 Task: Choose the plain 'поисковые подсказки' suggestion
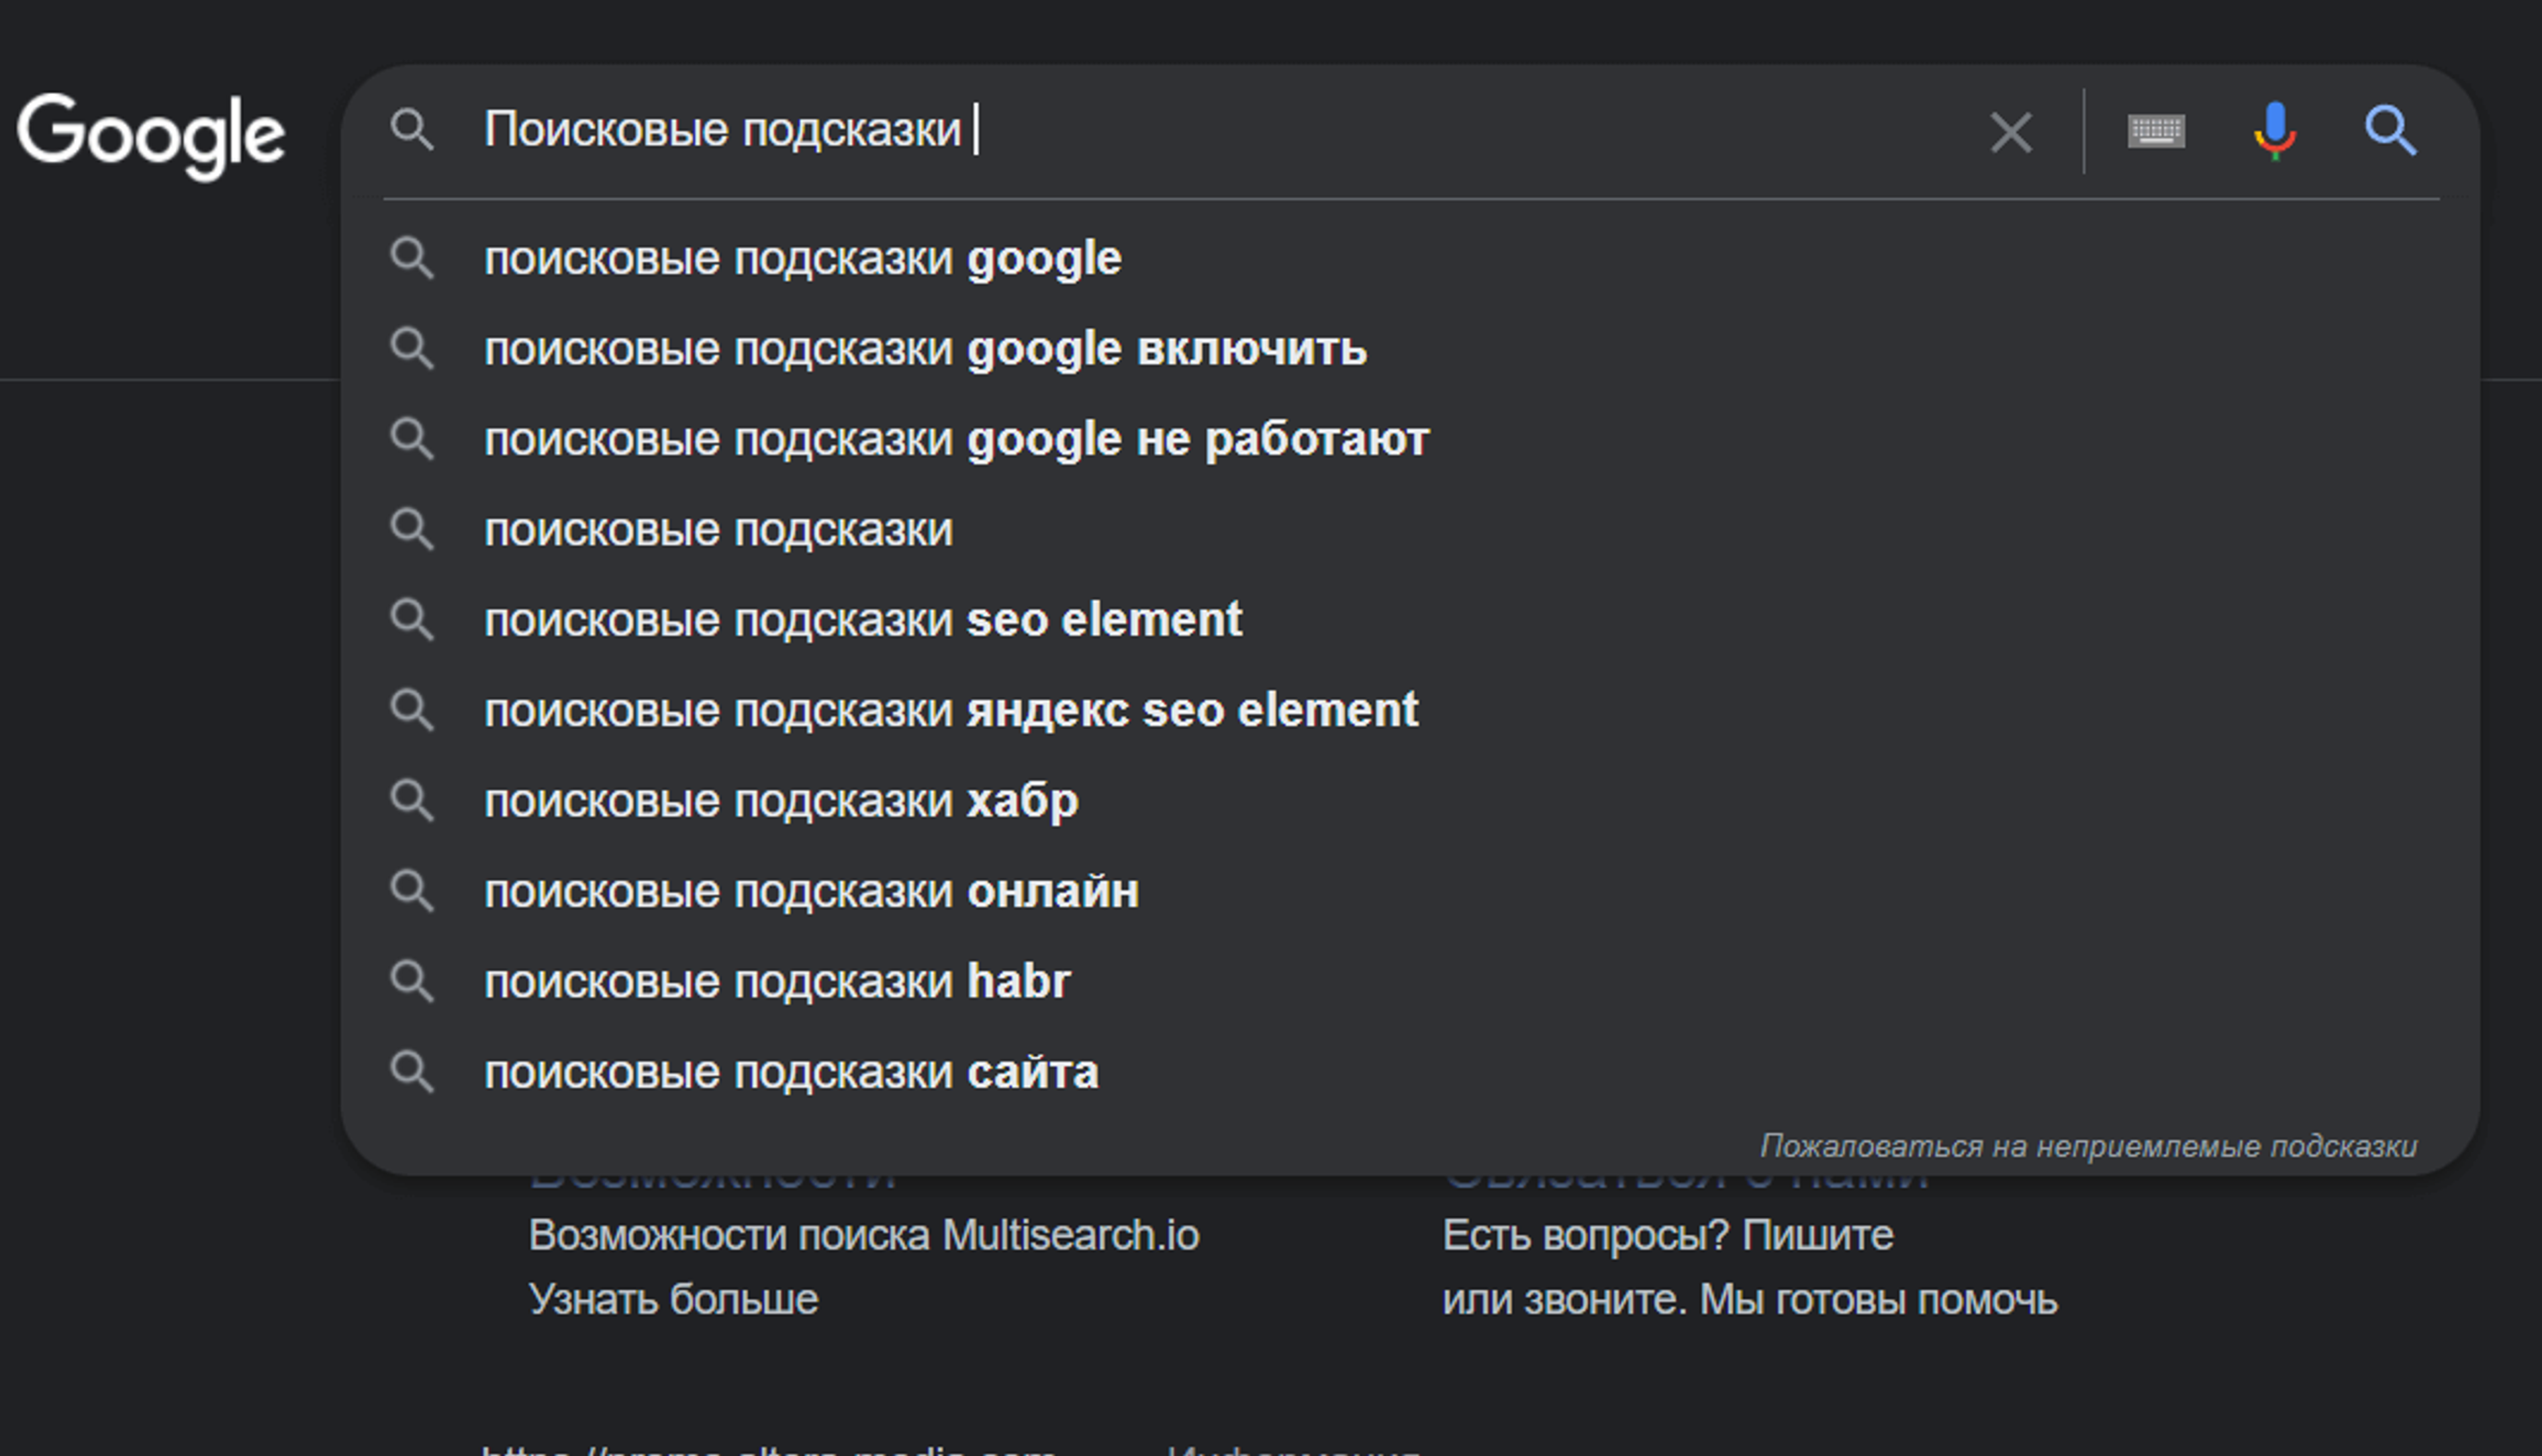718,530
